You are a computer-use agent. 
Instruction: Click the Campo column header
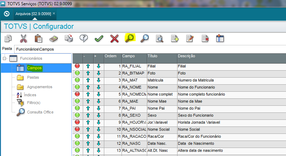(134, 58)
